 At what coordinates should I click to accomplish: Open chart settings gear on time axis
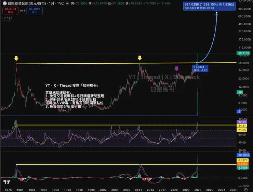click(246, 190)
